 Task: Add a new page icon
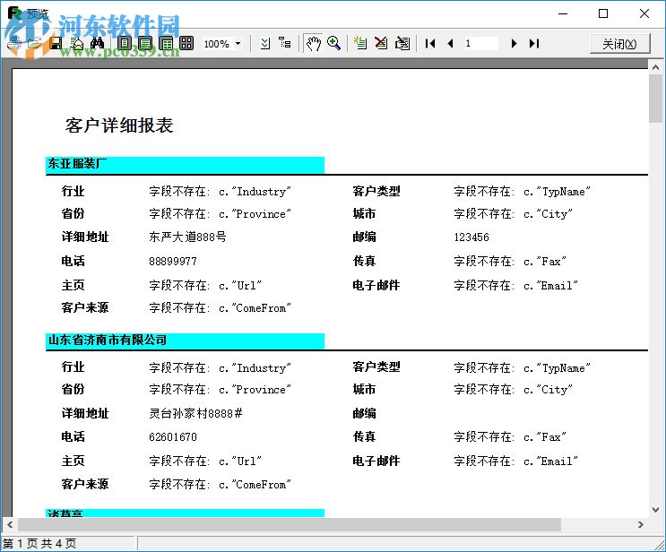[360, 43]
